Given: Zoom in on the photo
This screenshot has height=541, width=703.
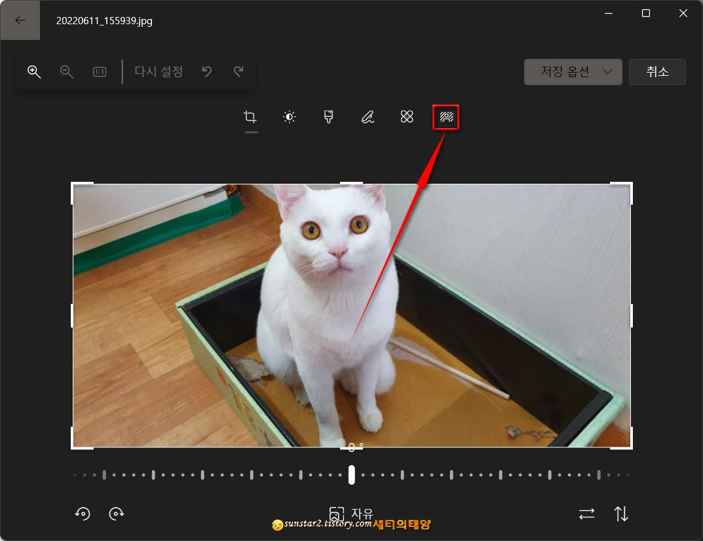Looking at the screenshot, I should [x=34, y=71].
